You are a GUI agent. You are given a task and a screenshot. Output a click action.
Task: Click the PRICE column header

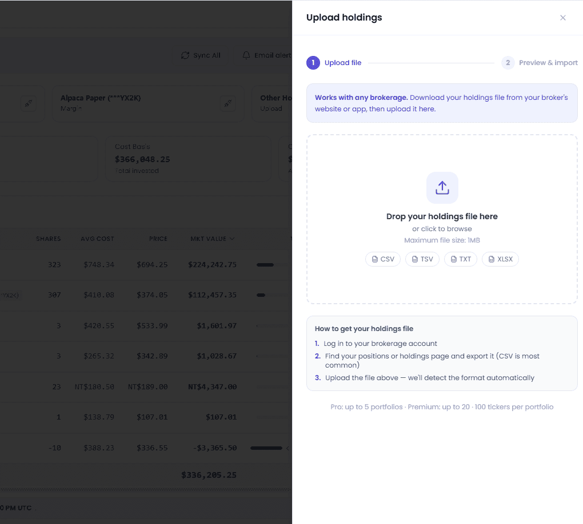pyautogui.click(x=158, y=239)
